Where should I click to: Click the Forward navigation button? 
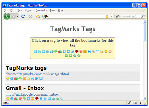[13, 16]
